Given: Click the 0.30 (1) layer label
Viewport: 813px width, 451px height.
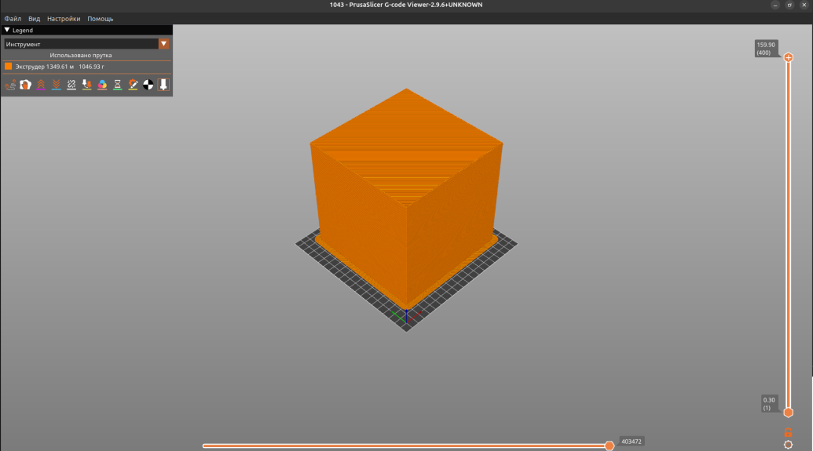Looking at the screenshot, I should [x=769, y=404].
